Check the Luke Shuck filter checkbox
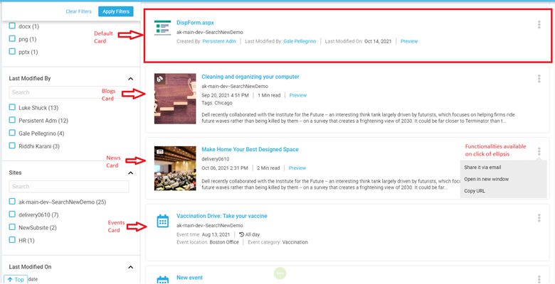The width and height of the screenshot is (555, 284). pos(13,107)
